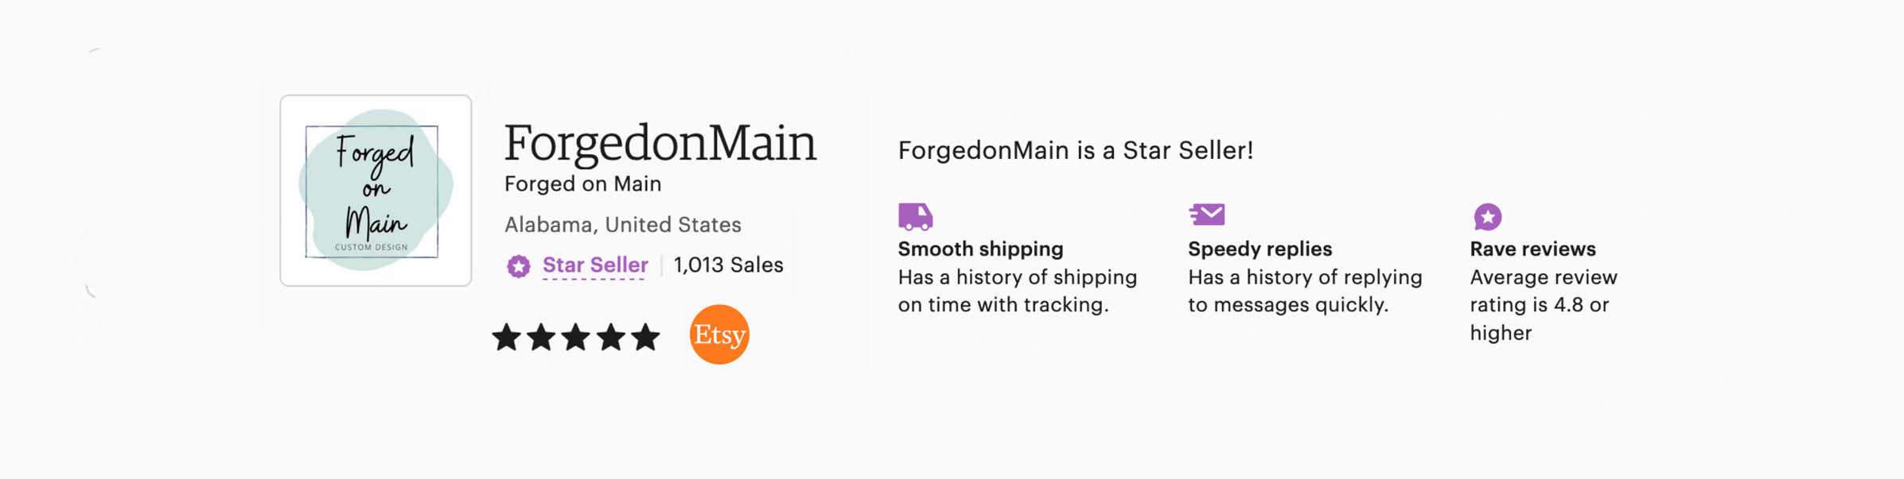Click the Smooth shipping truck icon
Screen dimensions: 1904x479
[915, 216]
